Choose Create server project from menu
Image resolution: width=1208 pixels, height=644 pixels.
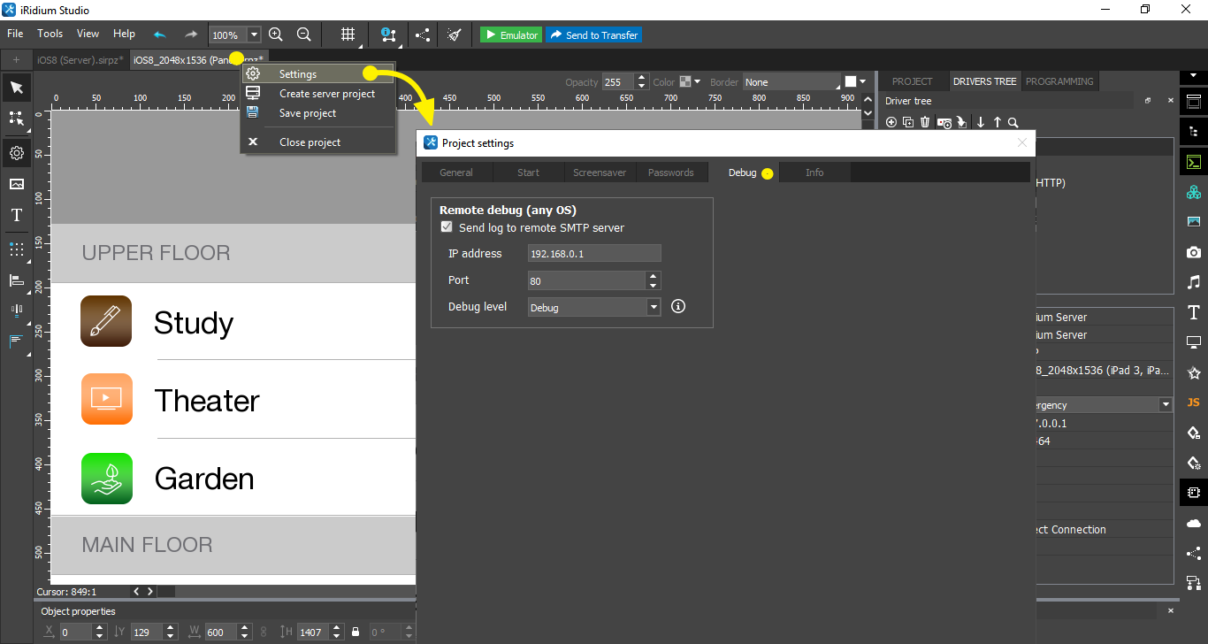[x=326, y=94]
